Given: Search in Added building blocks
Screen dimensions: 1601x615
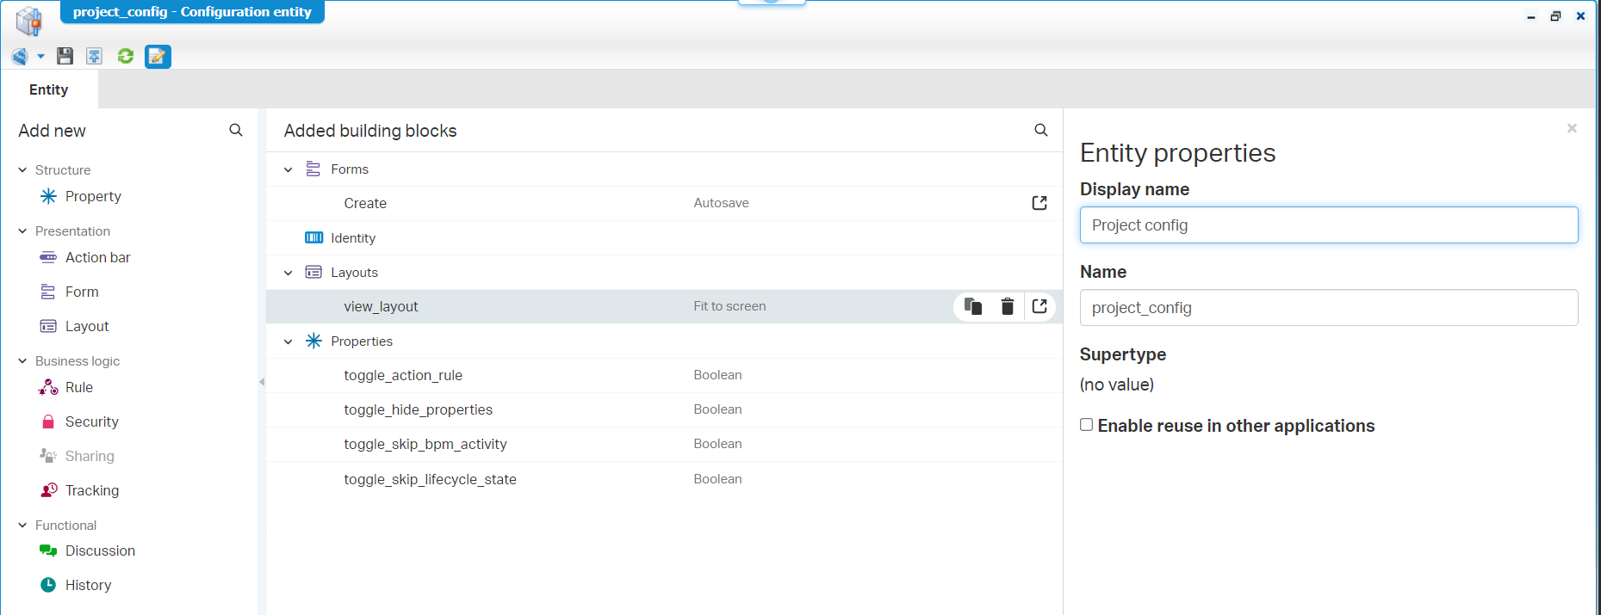Looking at the screenshot, I should tap(1040, 130).
